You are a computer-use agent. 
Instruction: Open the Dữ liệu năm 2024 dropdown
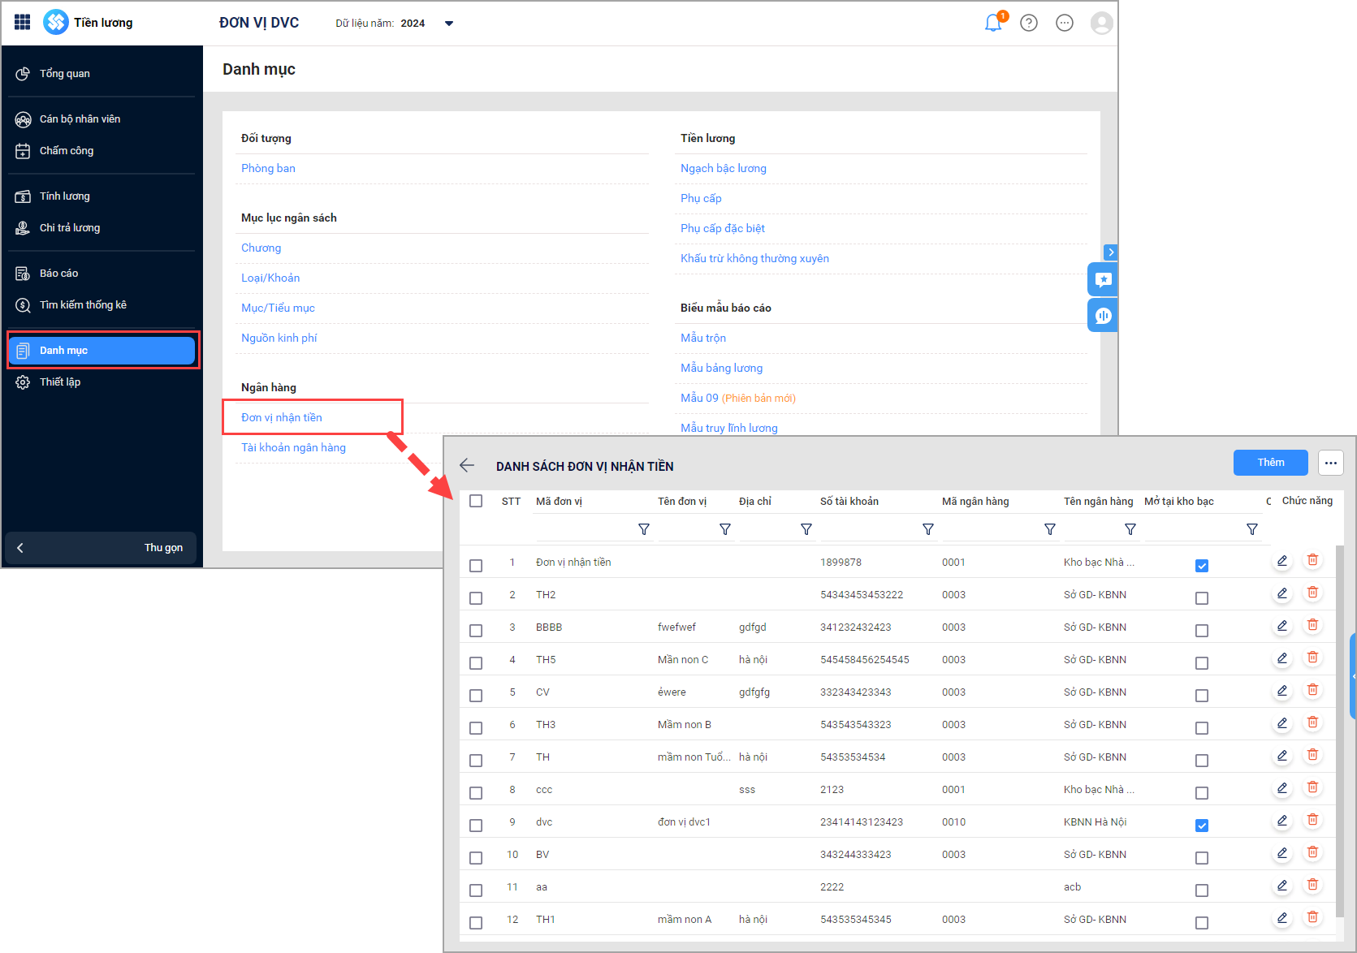click(x=449, y=24)
